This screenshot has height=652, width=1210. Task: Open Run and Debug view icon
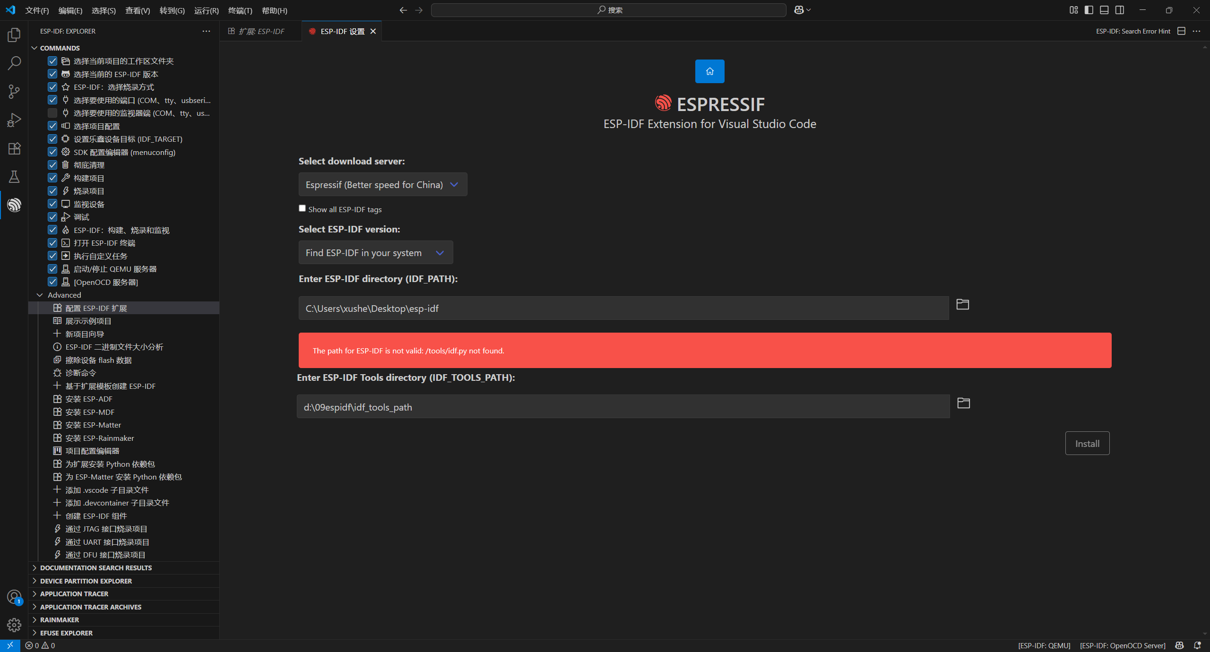point(14,120)
